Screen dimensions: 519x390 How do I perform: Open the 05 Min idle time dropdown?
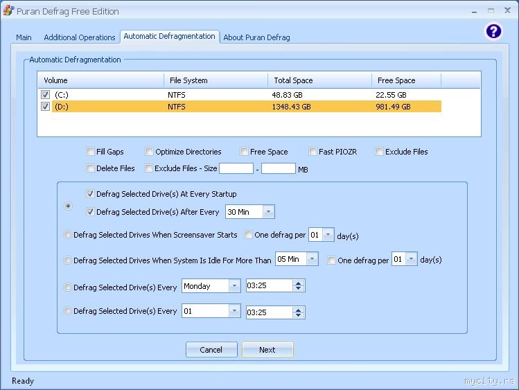pos(312,259)
